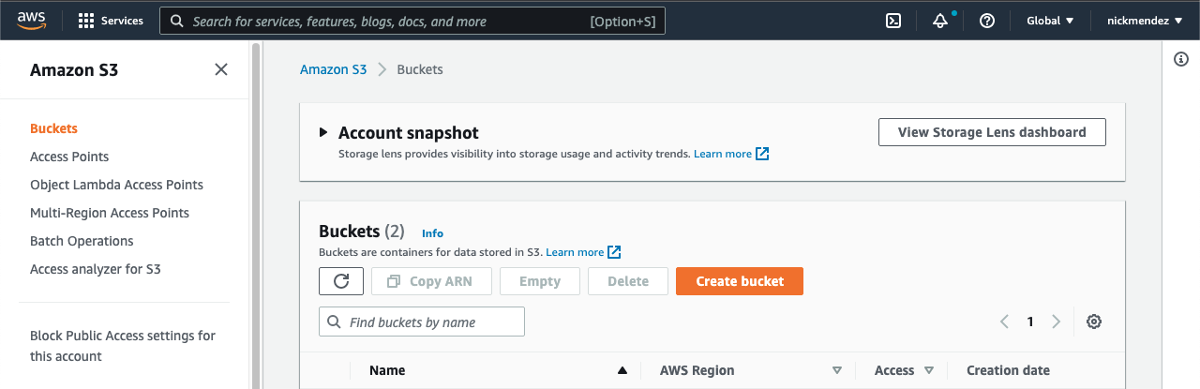The image size is (1200, 389).
Task: Click the Create bucket button
Action: tap(740, 281)
